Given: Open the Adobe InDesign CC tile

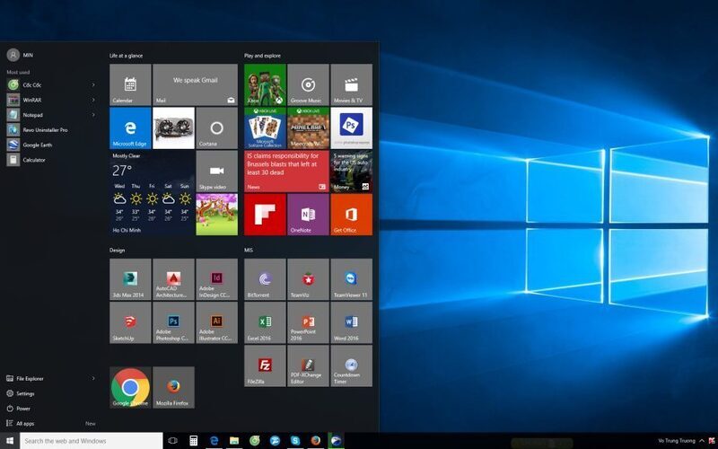Looking at the screenshot, I should [x=216, y=279].
